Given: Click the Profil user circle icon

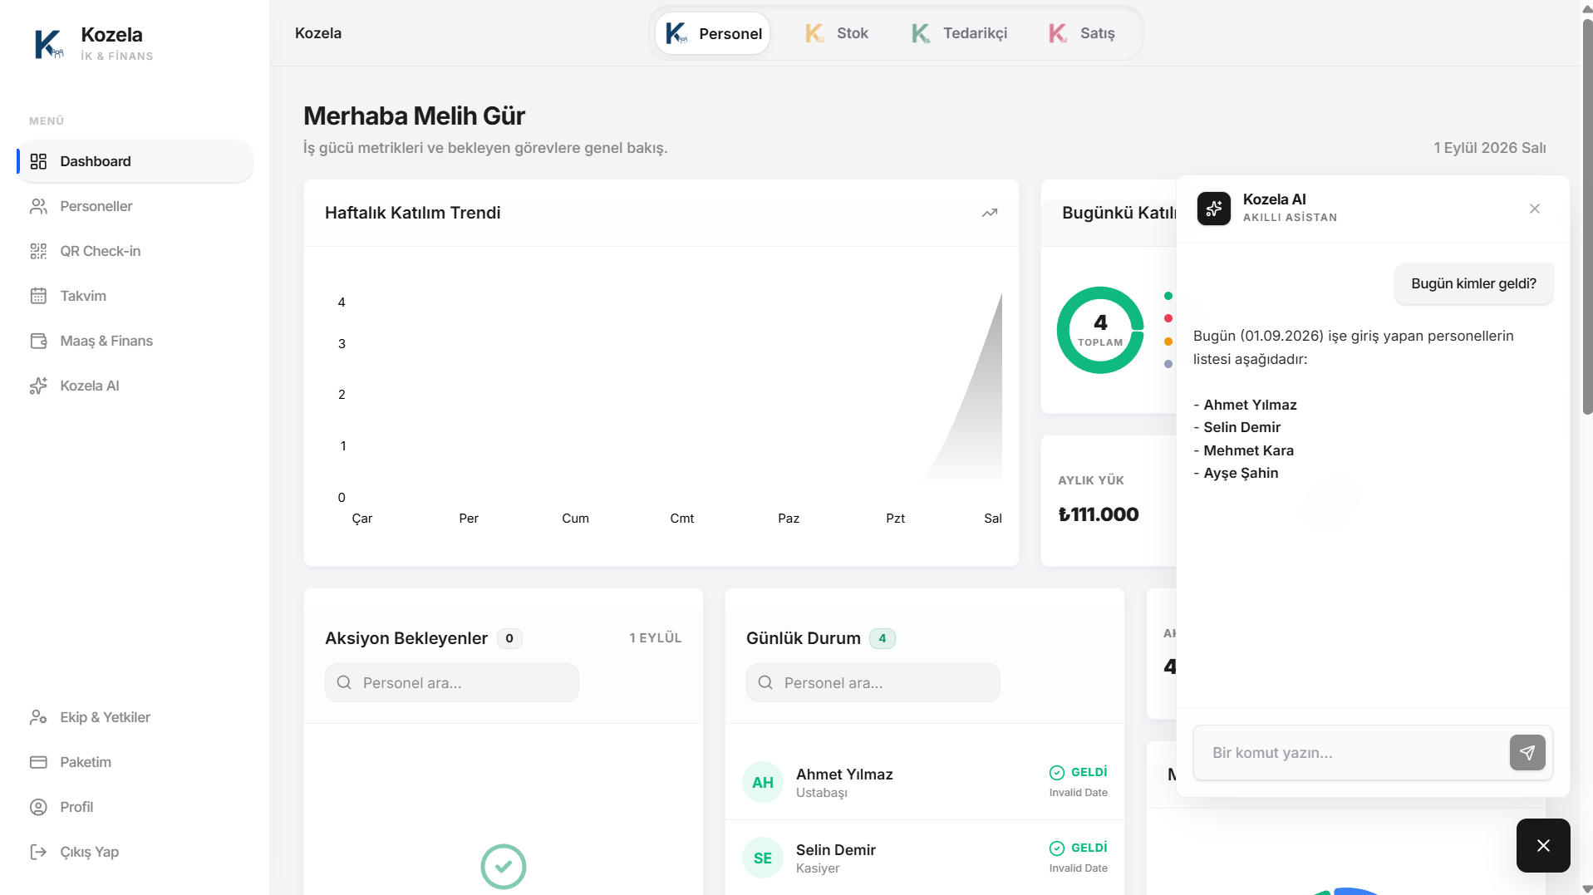Looking at the screenshot, I should (38, 807).
